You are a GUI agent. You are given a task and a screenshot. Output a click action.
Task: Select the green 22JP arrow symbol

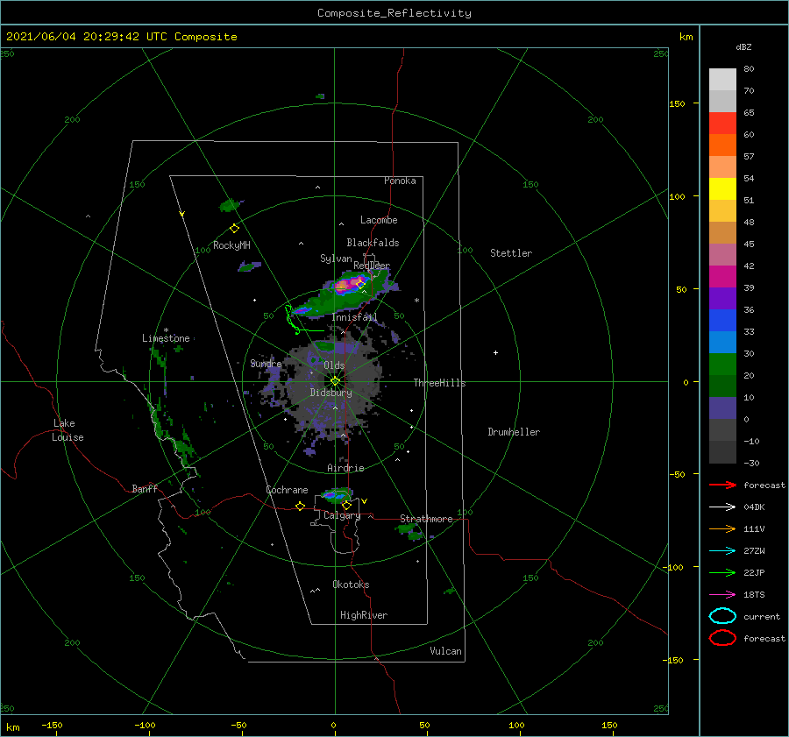click(722, 572)
